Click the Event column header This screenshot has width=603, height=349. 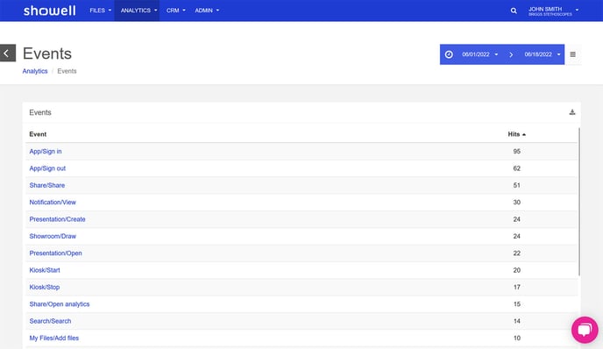(38, 134)
